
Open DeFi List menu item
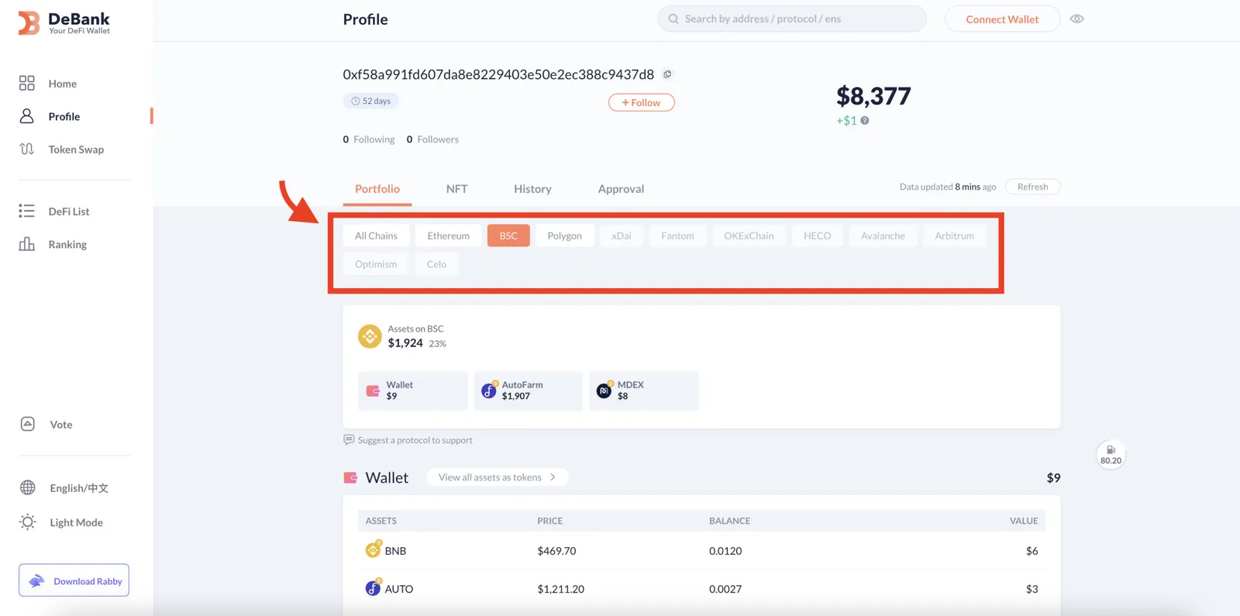(x=69, y=212)
